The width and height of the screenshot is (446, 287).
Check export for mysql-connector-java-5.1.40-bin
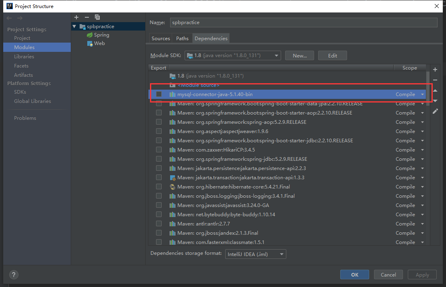pyautogui.click(x=159, y=94)
